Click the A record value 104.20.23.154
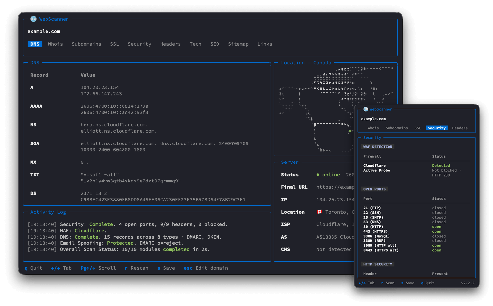This screenshot has height=306, width=493. point(100,87)
